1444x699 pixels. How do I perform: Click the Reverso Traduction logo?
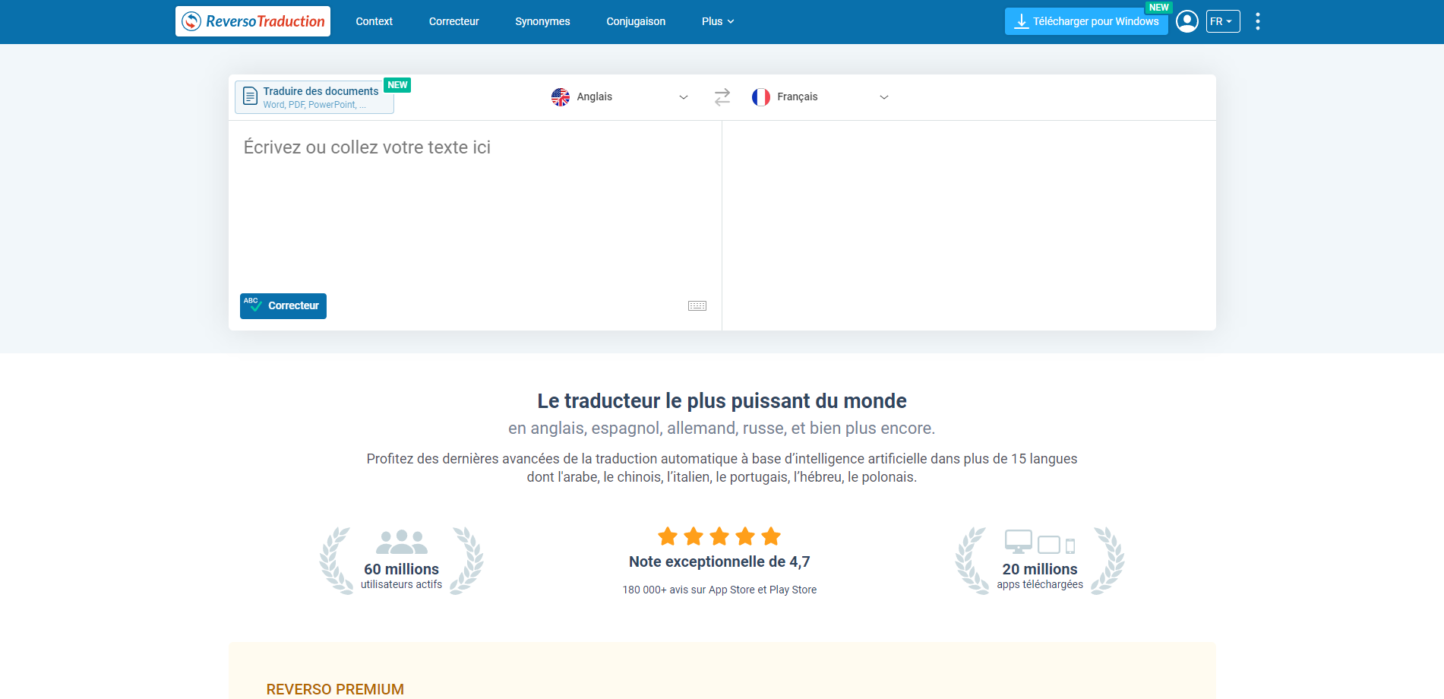(x=253, y=21)
